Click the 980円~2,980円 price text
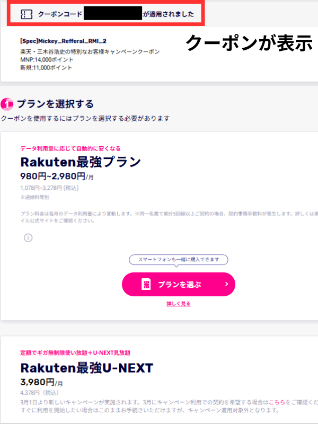The image size is (318, 424). click(52, 175)
